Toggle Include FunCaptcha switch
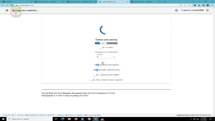Screen dimensions: 215x121 [x=96, y=65]
